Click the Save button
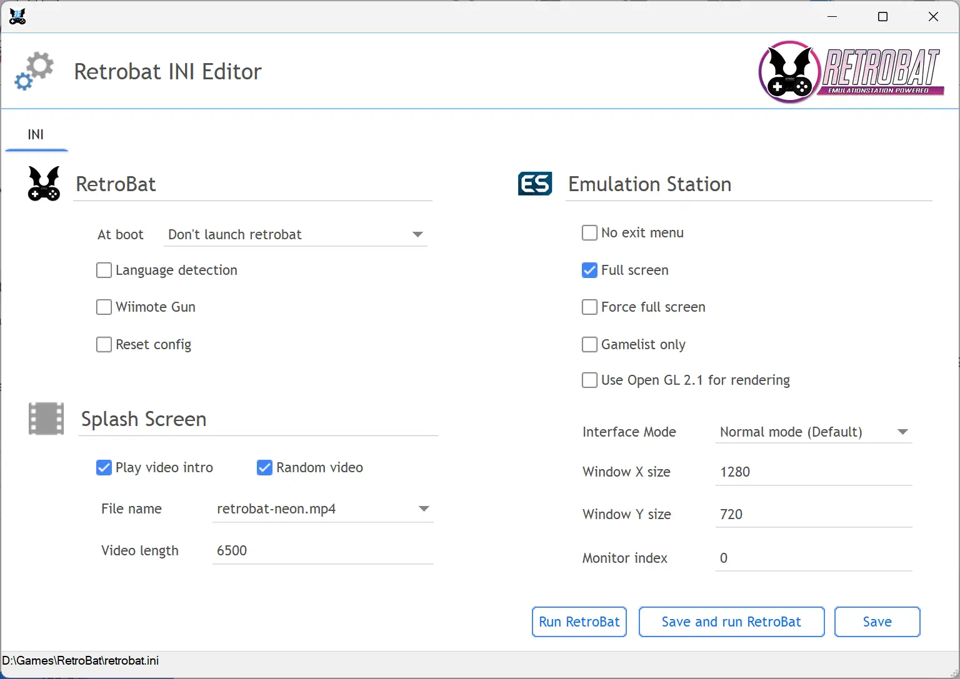960x679 pixels. pos(877,622)
